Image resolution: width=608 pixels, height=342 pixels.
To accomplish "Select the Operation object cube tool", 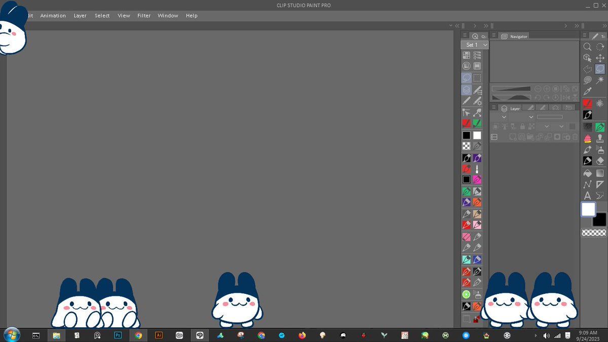I will pos(587,58).
